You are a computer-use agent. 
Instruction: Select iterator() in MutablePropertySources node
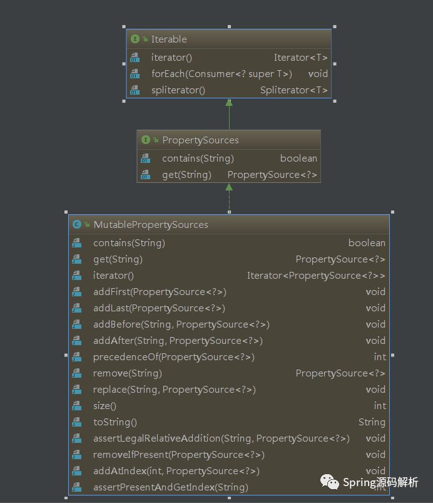pyautogui.click(x=113, y=276)
